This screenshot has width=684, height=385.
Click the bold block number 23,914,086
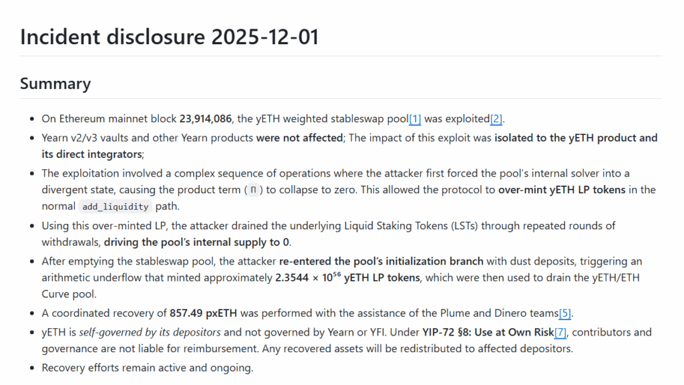point(205,119)
